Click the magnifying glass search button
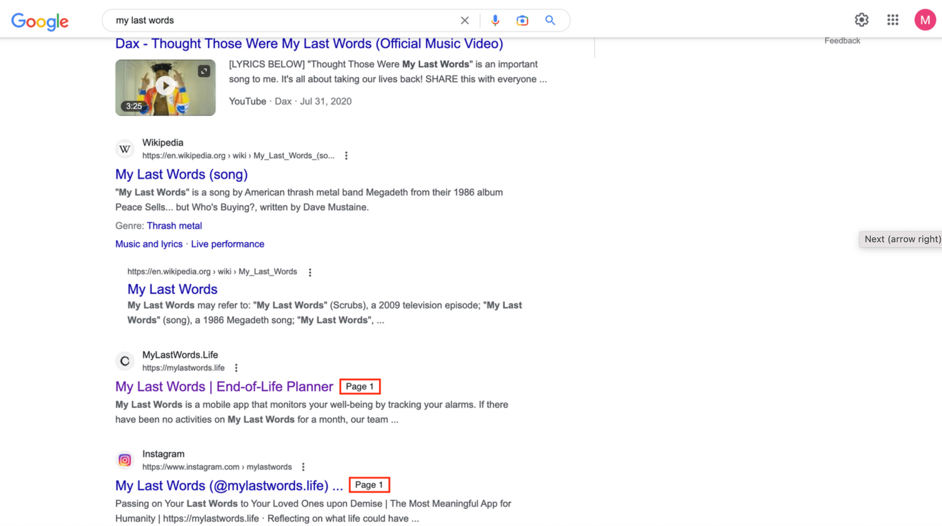This screenshot has height=526, width=942. click(x=550, y=20)
